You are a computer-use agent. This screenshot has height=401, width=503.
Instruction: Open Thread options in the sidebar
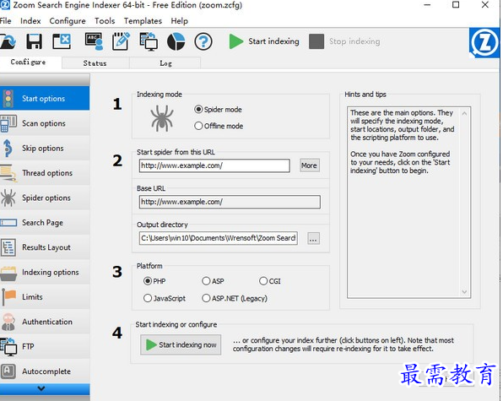pos(45,172)
